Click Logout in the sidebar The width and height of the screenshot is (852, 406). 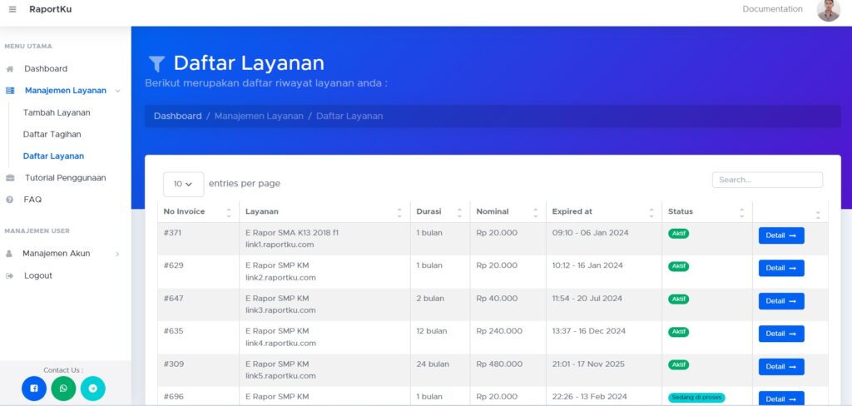pyautogui.click(x=38, y=275)
